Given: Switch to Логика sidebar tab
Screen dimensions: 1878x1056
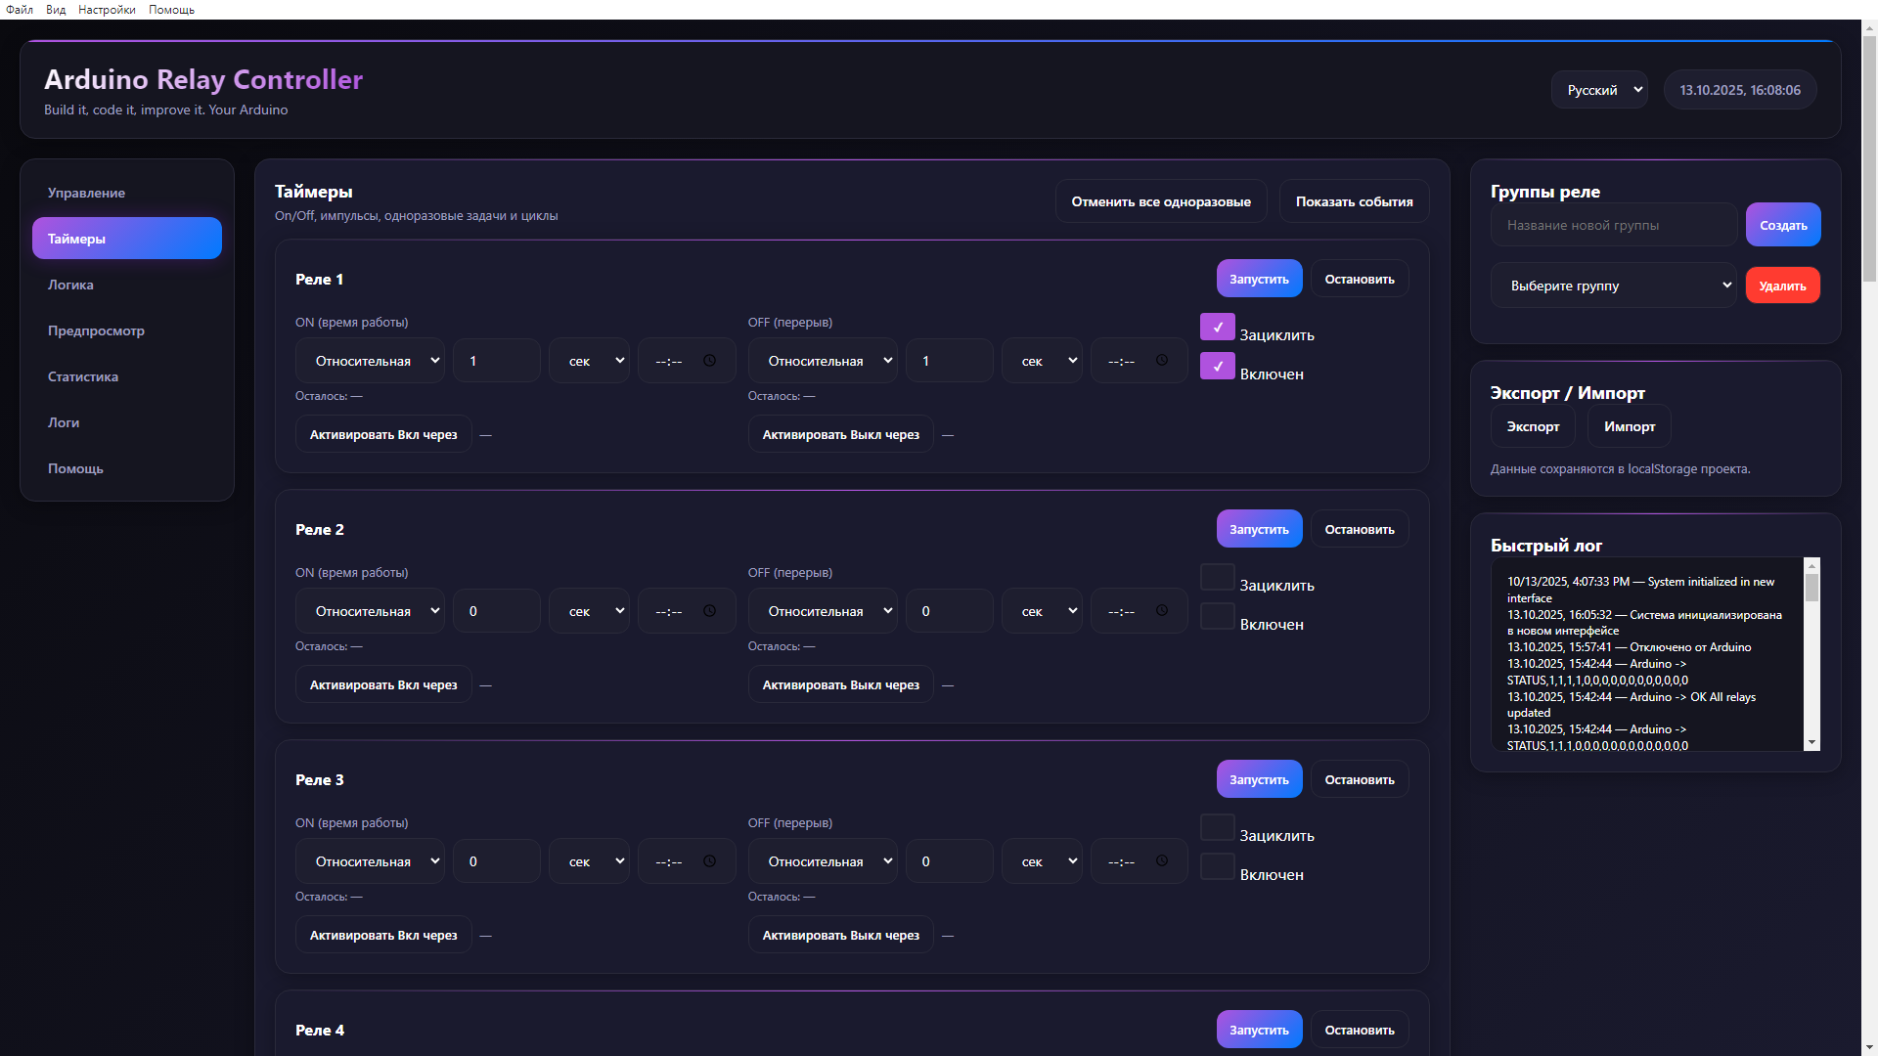Looking at the screenshot, I should click(70, 285).
